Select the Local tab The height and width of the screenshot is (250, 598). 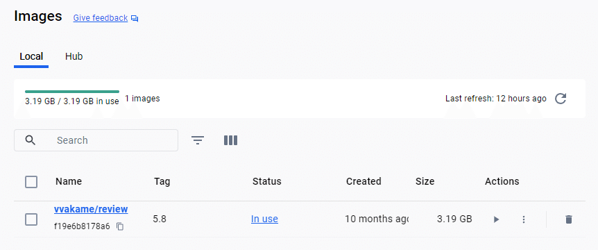pos(31,56)
